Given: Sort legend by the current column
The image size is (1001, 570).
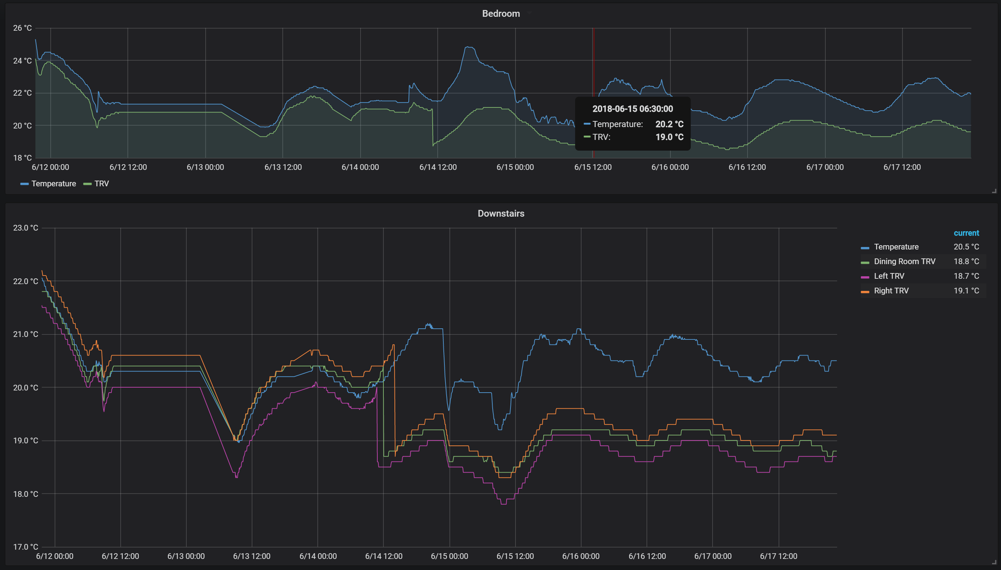Looking at the screenshot, I should [x=966, y=233].
